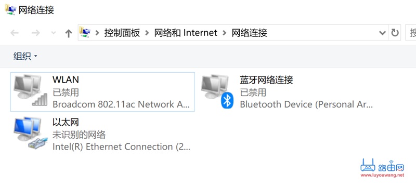Refresh the network connections list
This screenshot has width=416, height=188.
395,33
